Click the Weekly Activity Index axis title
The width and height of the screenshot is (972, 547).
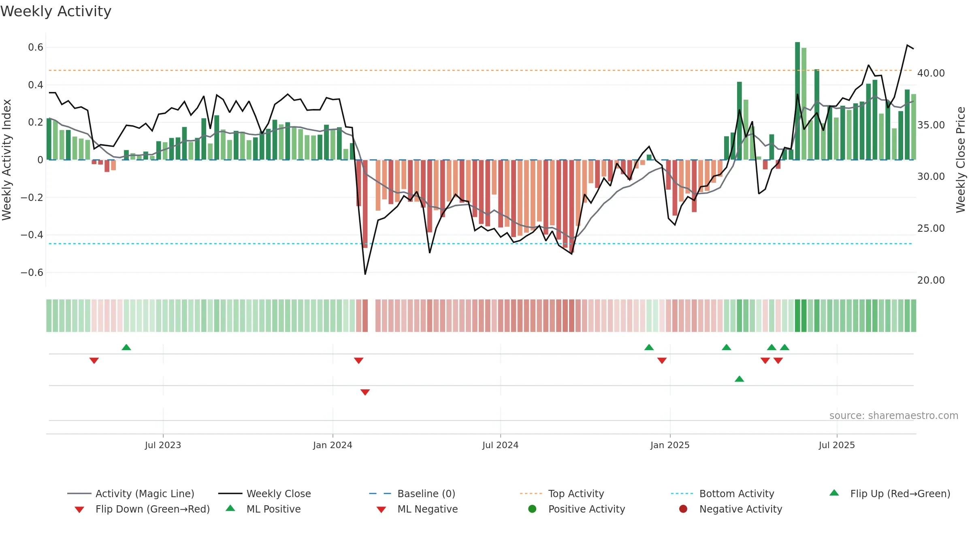(7, 160)
